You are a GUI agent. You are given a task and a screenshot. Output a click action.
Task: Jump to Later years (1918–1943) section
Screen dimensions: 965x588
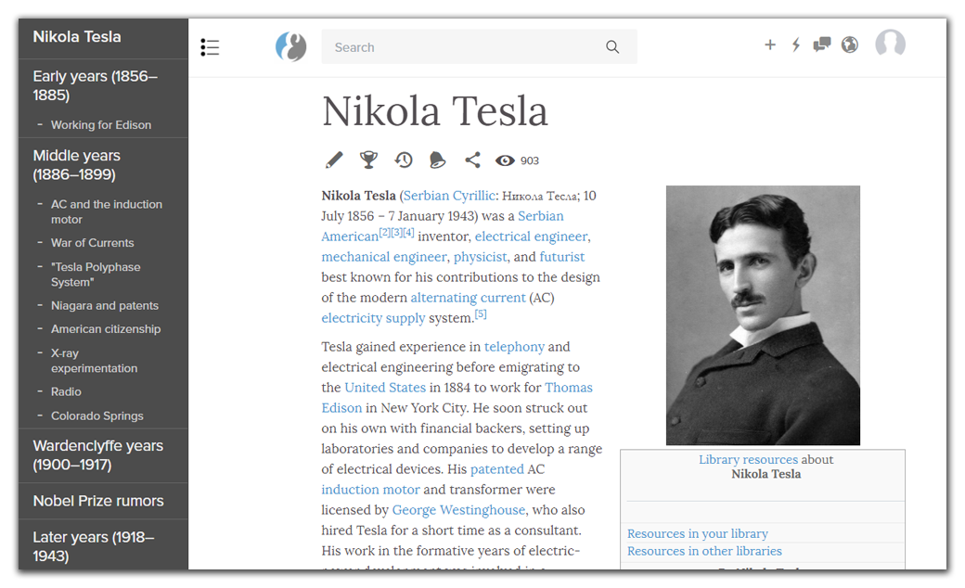coord(94,546)
